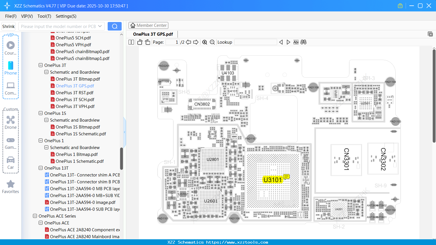This screenshot has height=245, width=436.
Task: Rotate the schematic page clockwise
Action: [x=147, y=42]
